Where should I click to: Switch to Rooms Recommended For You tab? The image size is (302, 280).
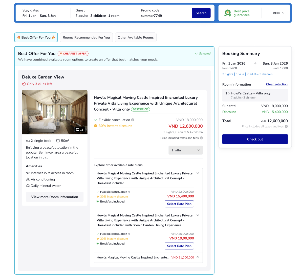coord(86,37)
